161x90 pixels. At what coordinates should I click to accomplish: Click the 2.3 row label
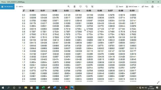(23, 79)
